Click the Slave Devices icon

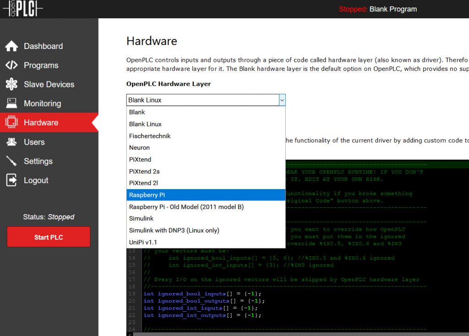click(x=11, y=84)
